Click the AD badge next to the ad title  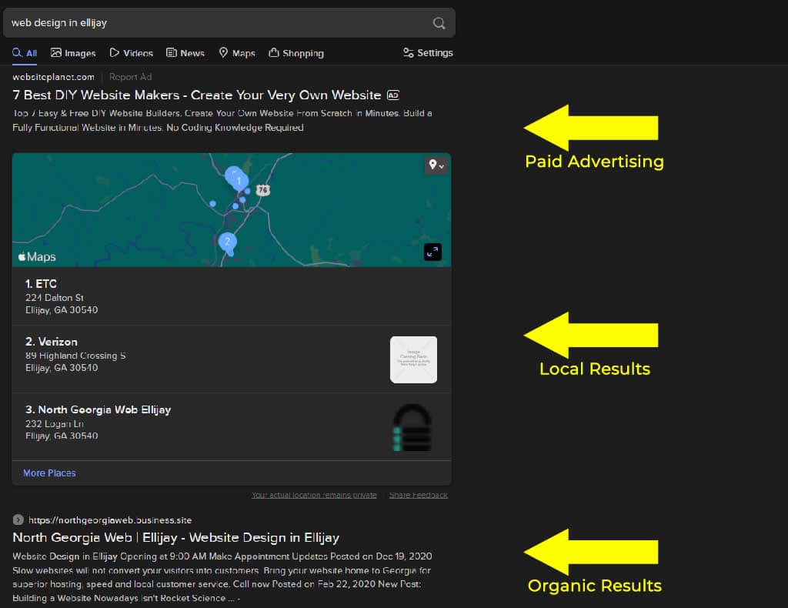(393, 95)
